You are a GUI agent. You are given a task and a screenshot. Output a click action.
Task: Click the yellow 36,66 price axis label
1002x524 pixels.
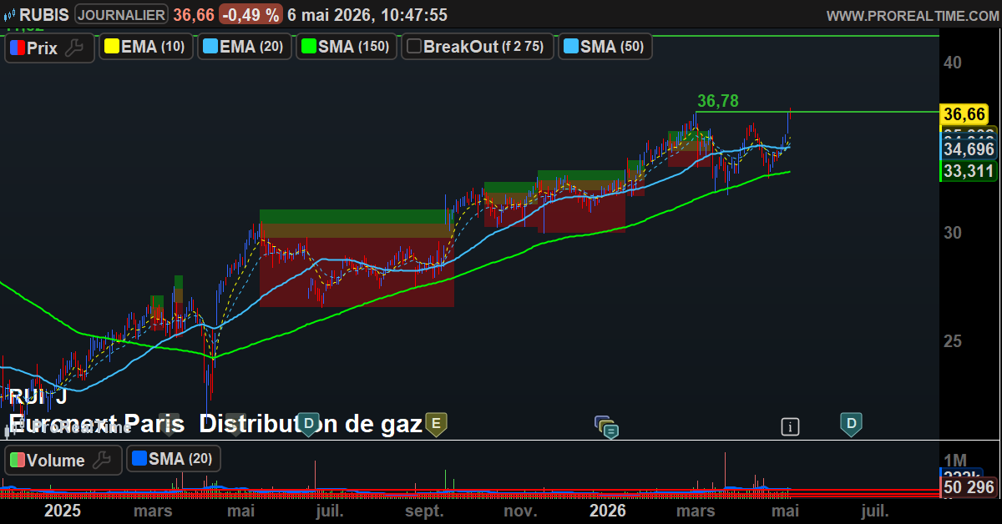point(965,115)
